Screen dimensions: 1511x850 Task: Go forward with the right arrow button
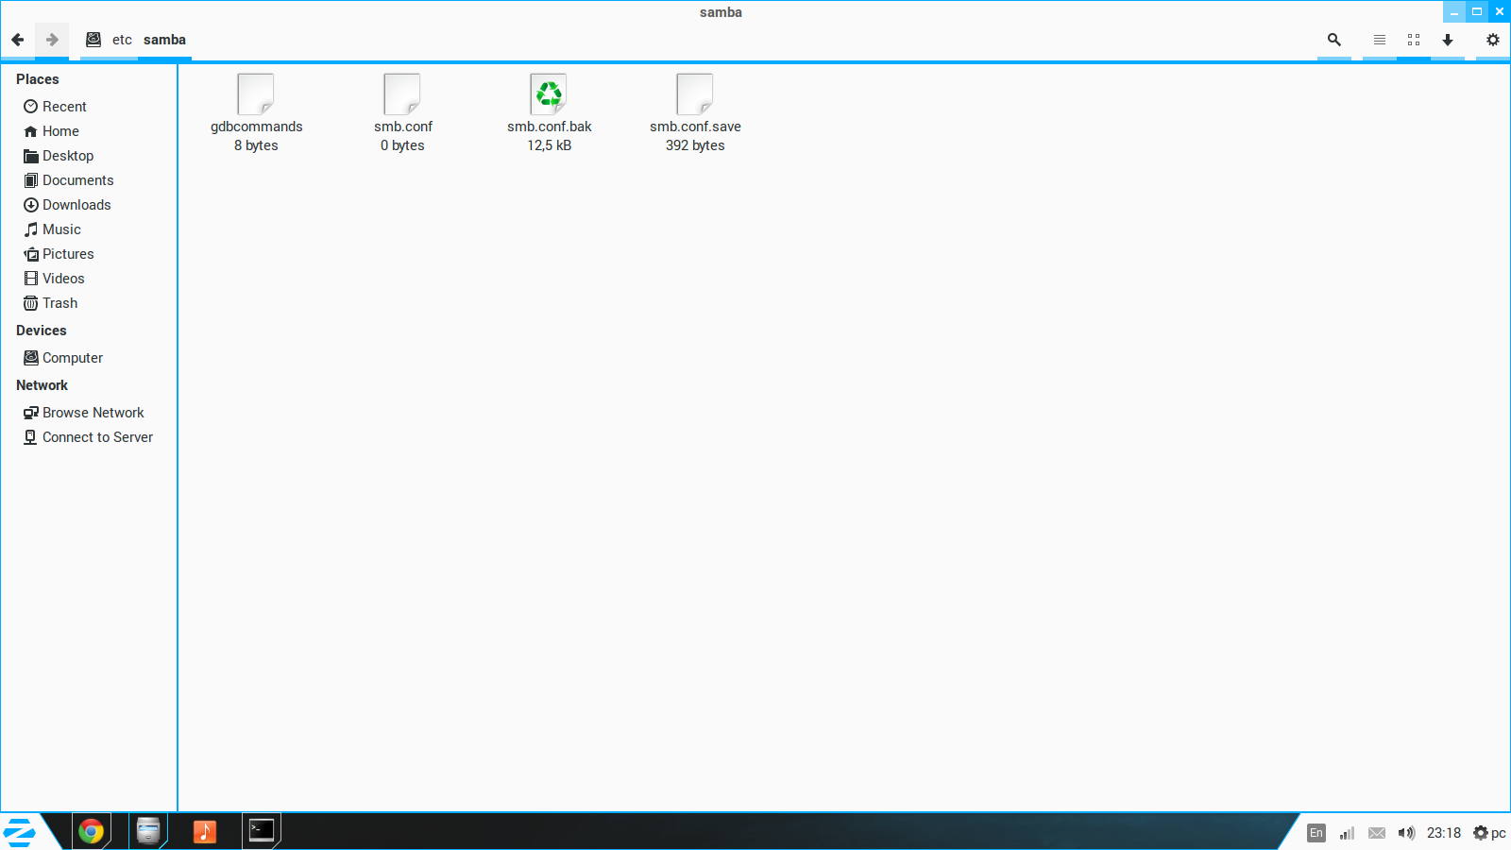pyautogui.click(x=52, y=40)
